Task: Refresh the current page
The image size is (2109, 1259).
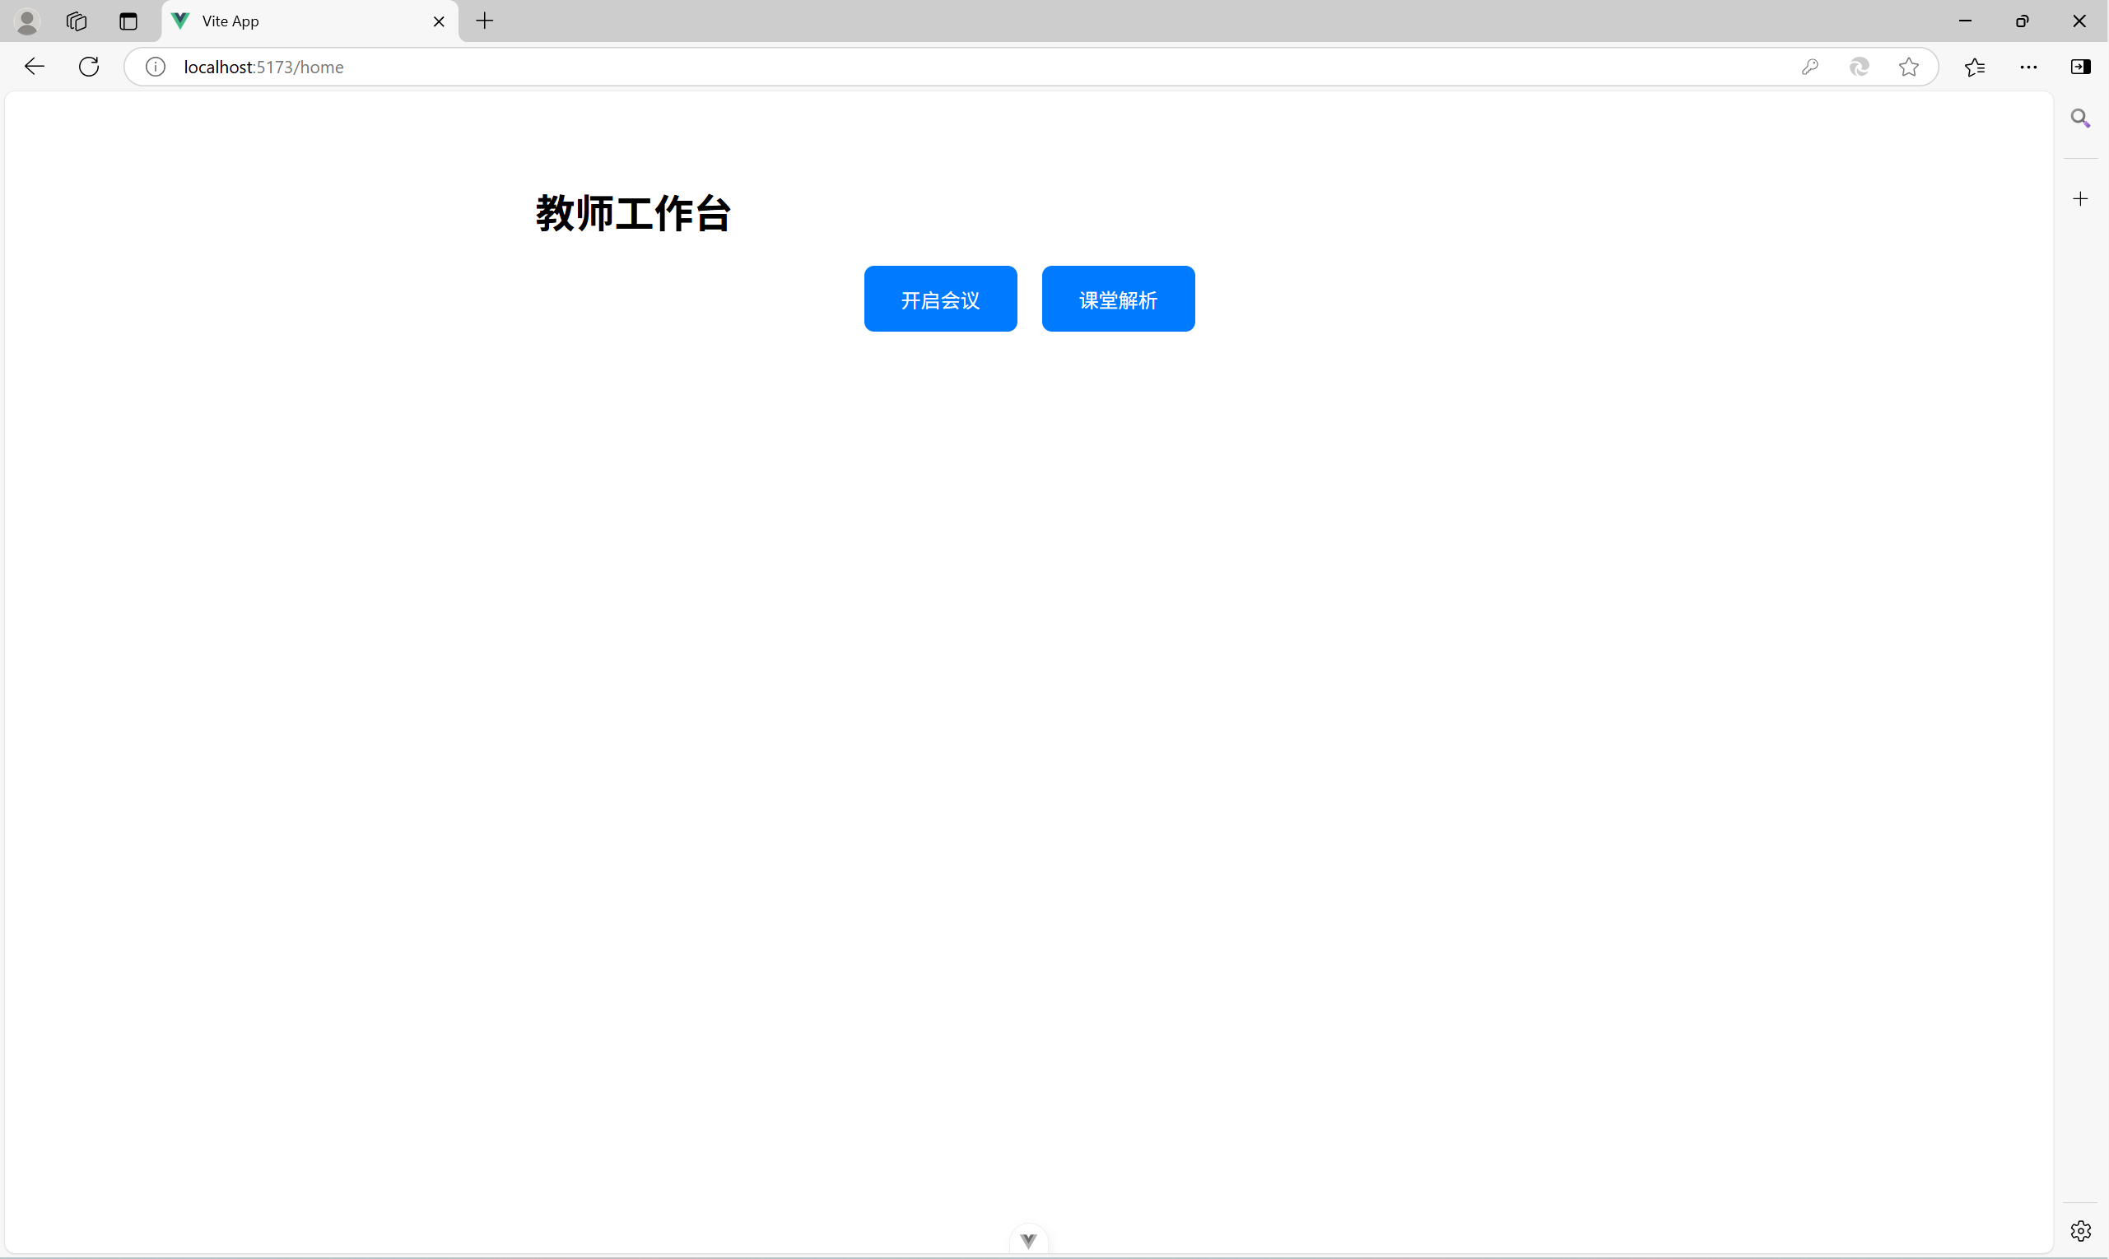Action: (89, 66)
